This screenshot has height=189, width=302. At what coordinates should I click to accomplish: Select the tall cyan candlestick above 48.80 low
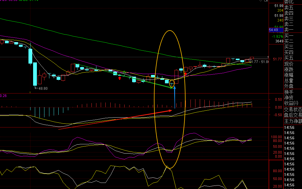[x=35, y=74]
